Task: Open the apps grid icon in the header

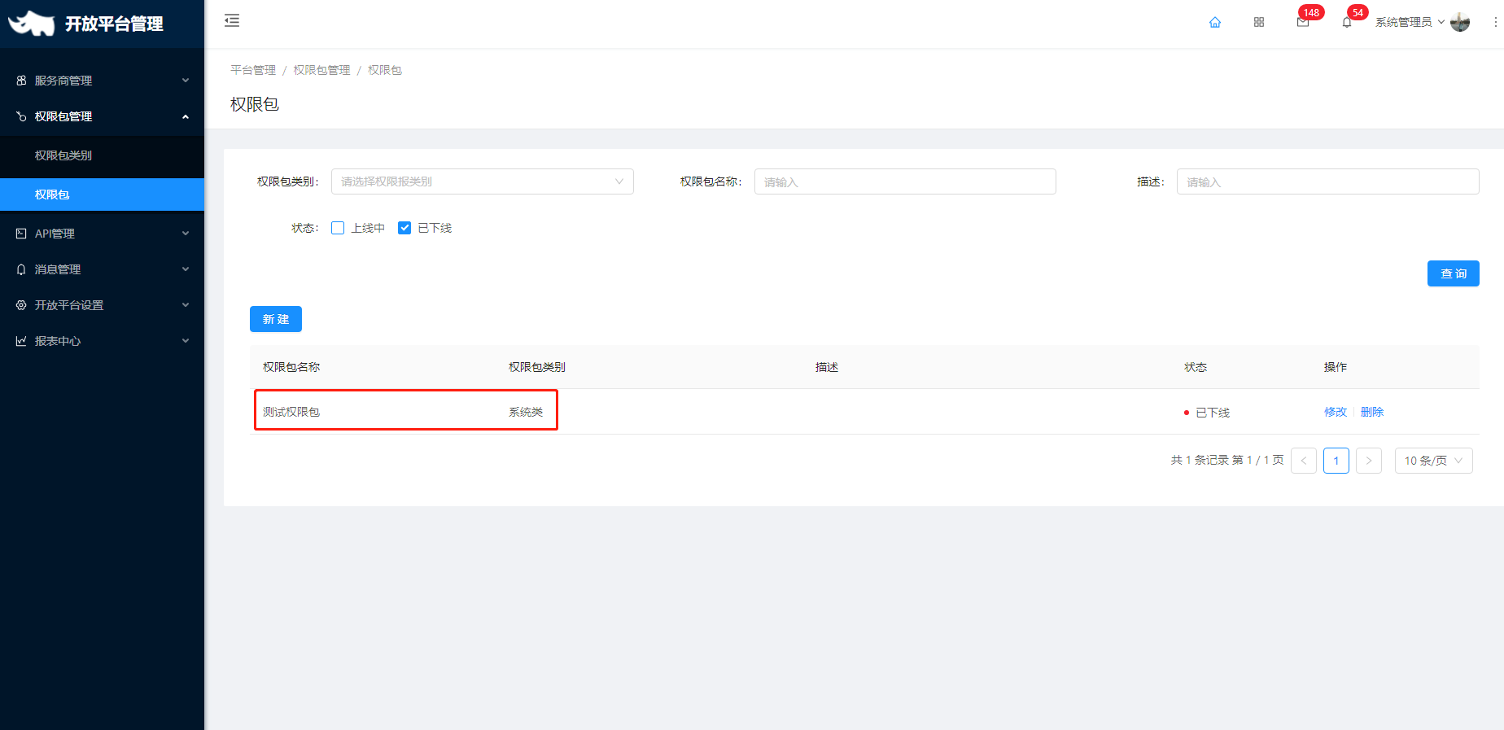Action: click(x=1259, y=22)
